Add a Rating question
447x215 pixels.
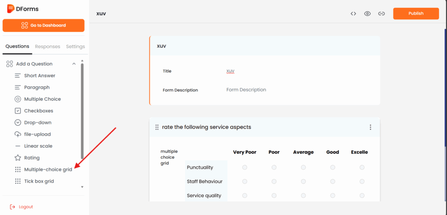click(x=32, y=158)
